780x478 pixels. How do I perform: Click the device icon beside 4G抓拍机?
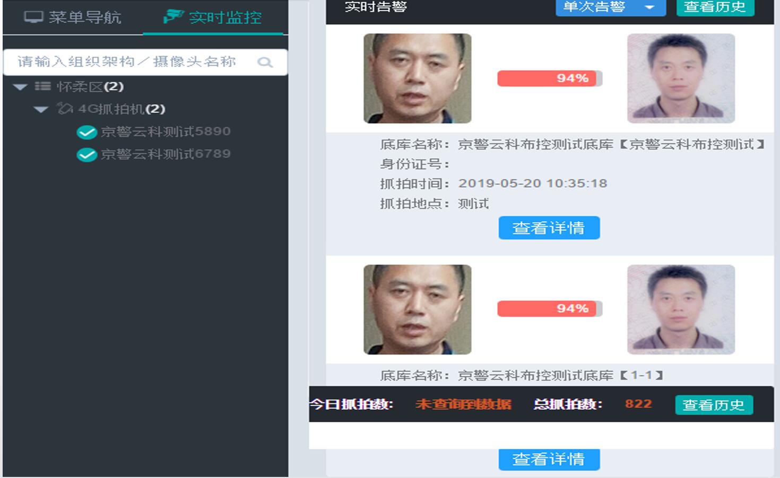click(x=65, y=109)
